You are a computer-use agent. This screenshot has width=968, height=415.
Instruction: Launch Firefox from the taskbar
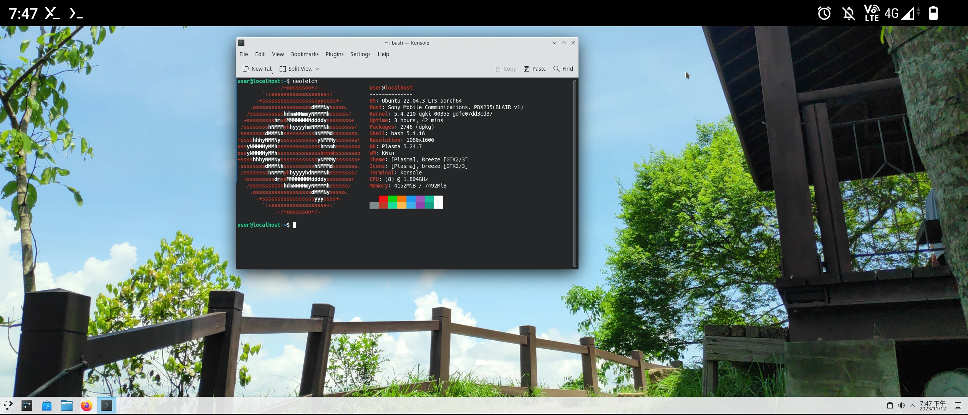click(x=87, y=405)
